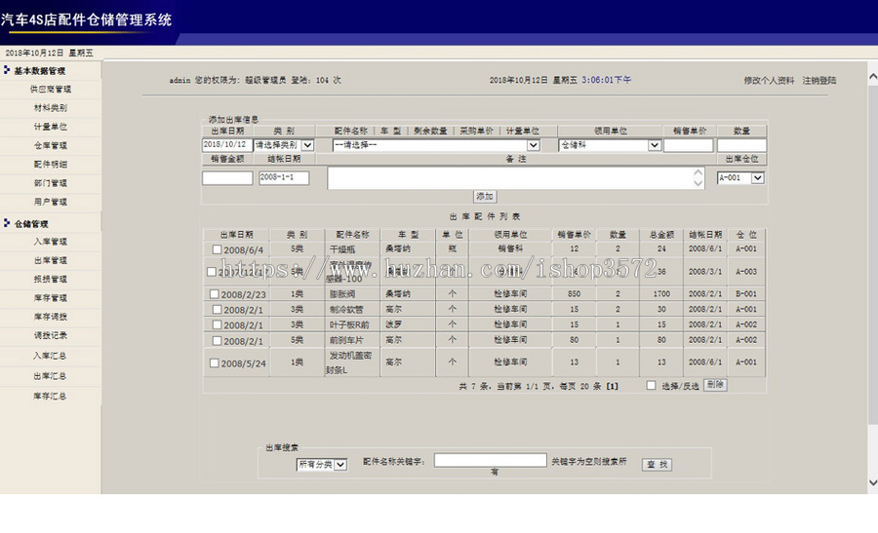Screen dimensions: 878x533
Task: Open the 出库汇总 report
Action: pyautogui.click(x=51, y=376)
